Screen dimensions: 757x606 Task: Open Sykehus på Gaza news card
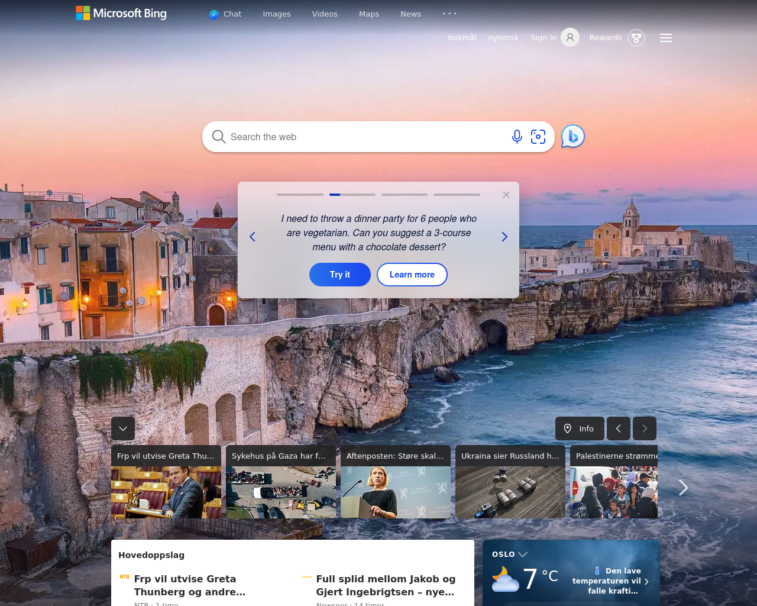(281, 482)
